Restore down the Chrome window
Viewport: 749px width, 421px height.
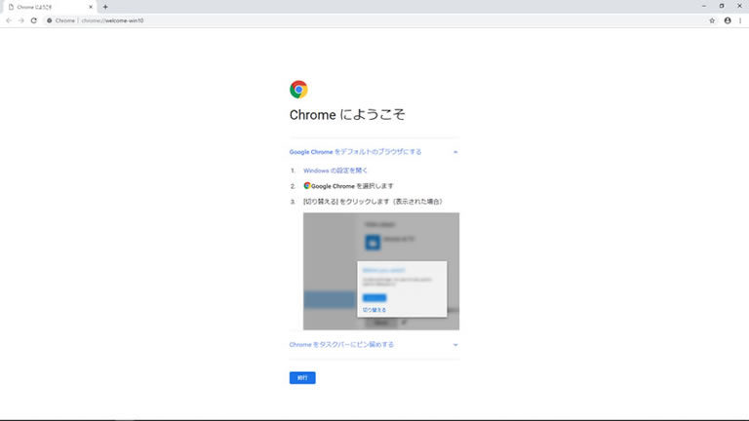tap(722, 6)
